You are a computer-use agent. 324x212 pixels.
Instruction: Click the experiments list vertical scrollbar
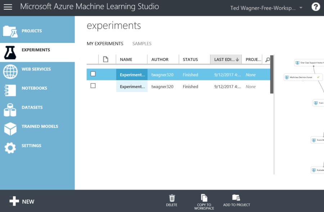point(272,75)
